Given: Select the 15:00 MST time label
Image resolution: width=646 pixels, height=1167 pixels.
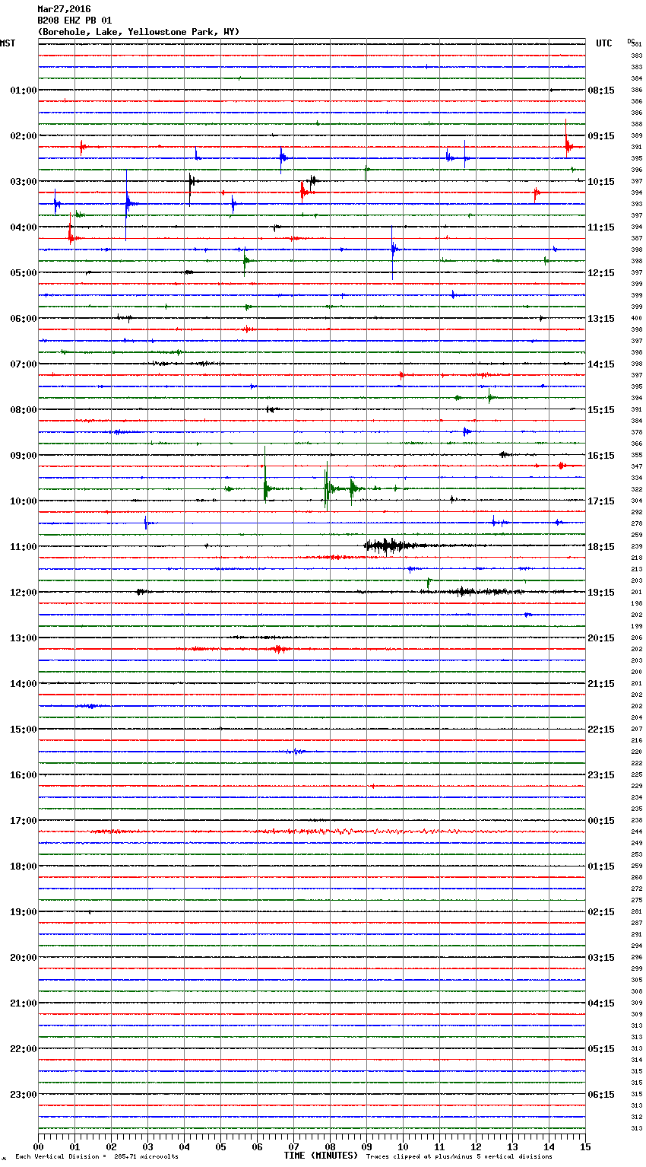Looking at the screenshot, I should point(23,730).
